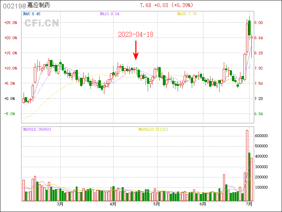The height and width of the screenshot is (212, 282).
Task: Click the 600000 volume axis label
Action: pos(261,136)
